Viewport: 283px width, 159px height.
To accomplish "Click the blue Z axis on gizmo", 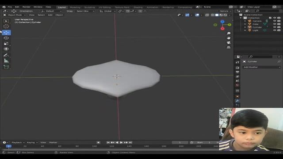I will coord(222,22).
